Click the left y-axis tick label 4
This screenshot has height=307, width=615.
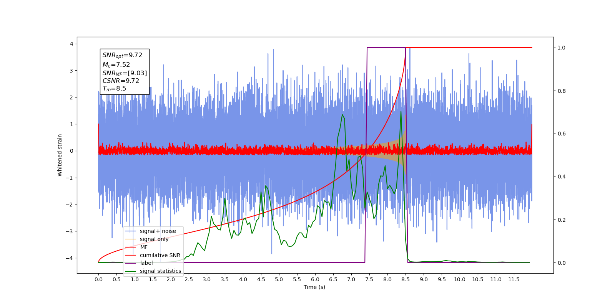coord(71,44)
